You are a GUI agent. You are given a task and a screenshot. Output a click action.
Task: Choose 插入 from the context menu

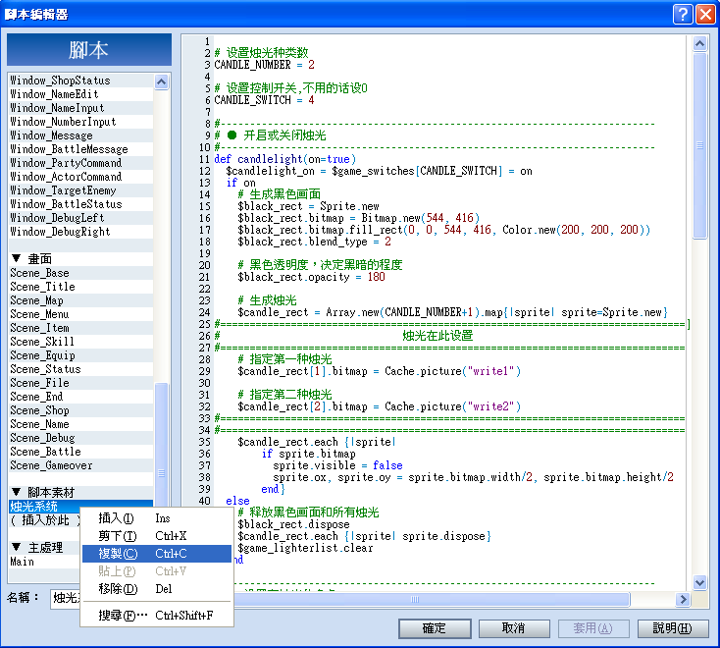point(157,518)
